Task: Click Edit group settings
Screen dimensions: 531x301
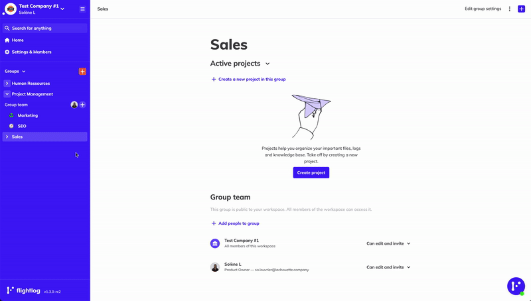Action: 483,9
